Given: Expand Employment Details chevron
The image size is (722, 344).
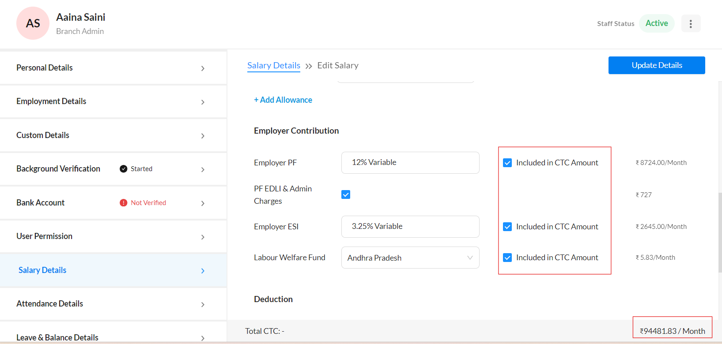Looking at the screenshot, I should [203, 102].
